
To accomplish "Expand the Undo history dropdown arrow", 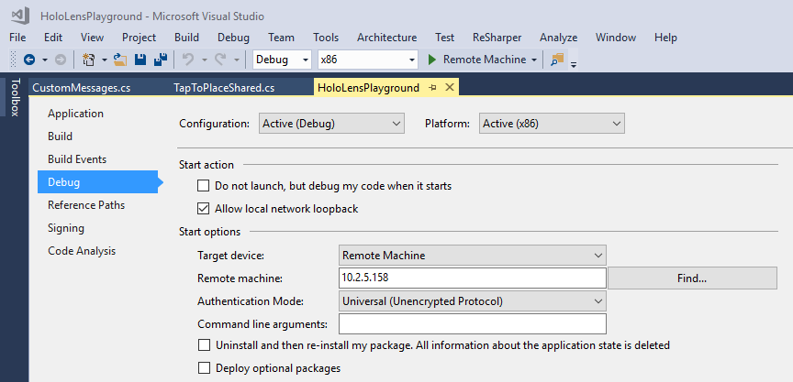I will (205, 60).
